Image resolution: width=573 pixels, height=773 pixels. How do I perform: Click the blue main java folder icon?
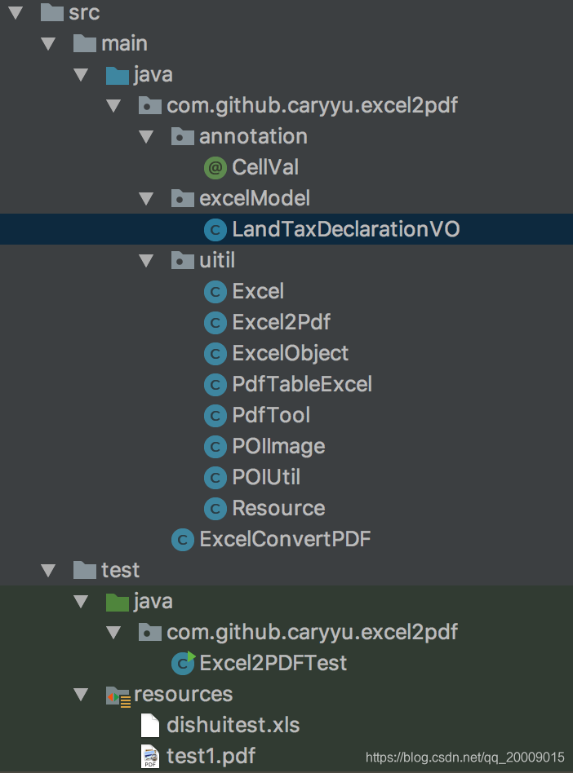tap(118, 75)
